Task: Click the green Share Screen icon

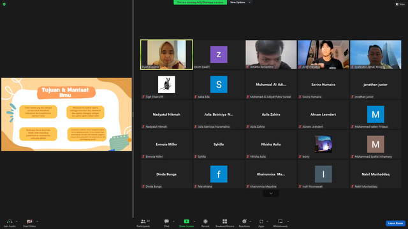Action: (x=186, y=221)
